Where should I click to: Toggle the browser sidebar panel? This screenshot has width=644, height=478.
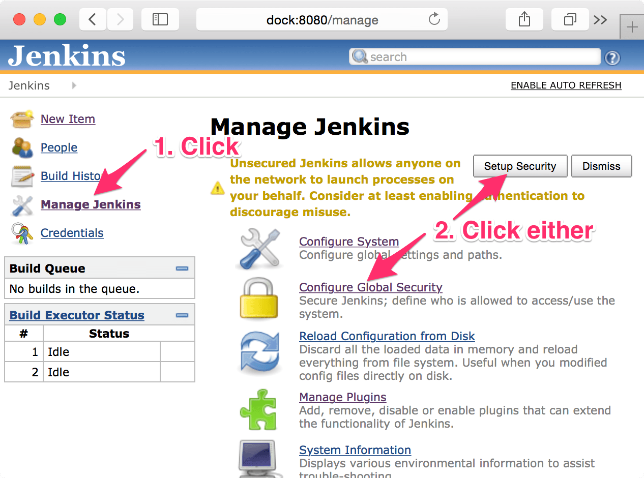click(160, 19)
